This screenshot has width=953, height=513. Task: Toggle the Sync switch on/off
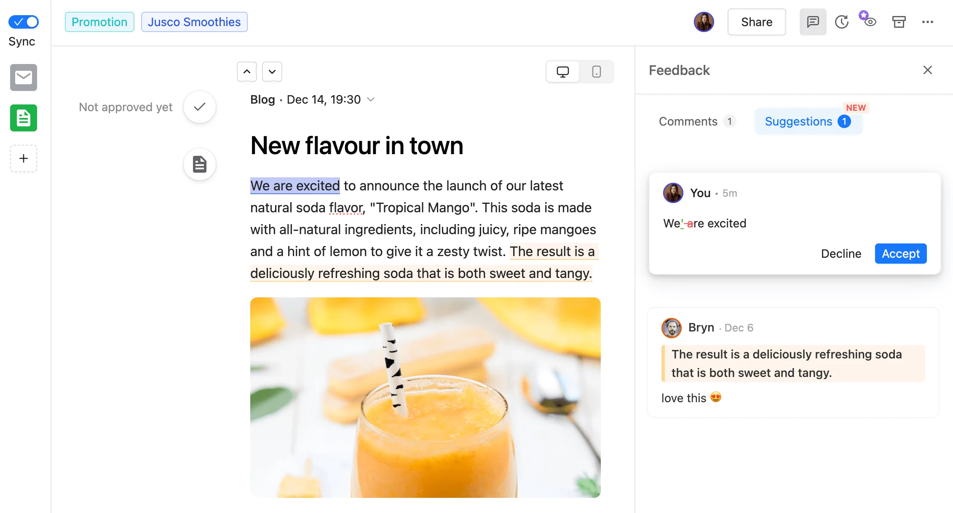tap(24, 21)
